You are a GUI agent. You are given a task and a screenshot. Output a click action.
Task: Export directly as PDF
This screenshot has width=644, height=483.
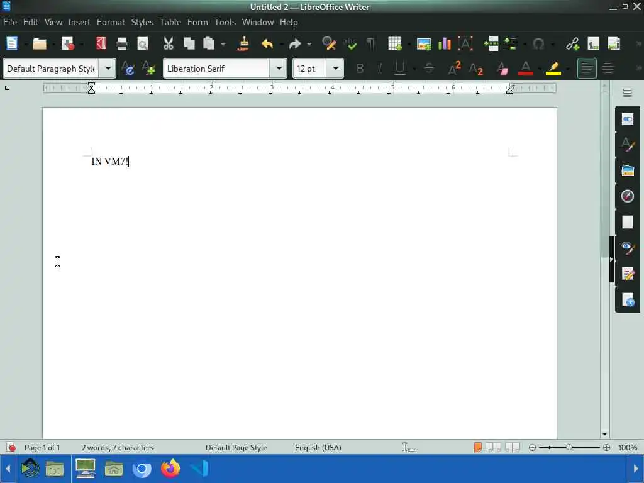pos(101,43)
